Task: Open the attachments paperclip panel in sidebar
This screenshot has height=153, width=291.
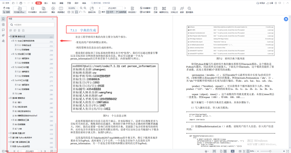Action: pos(3,35)
